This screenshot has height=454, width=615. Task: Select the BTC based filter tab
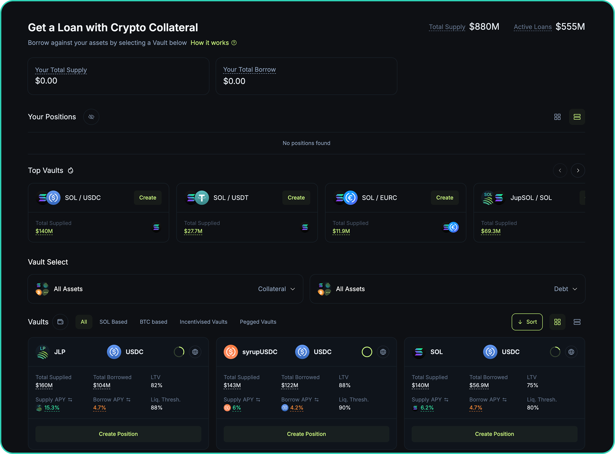(153, 322)
